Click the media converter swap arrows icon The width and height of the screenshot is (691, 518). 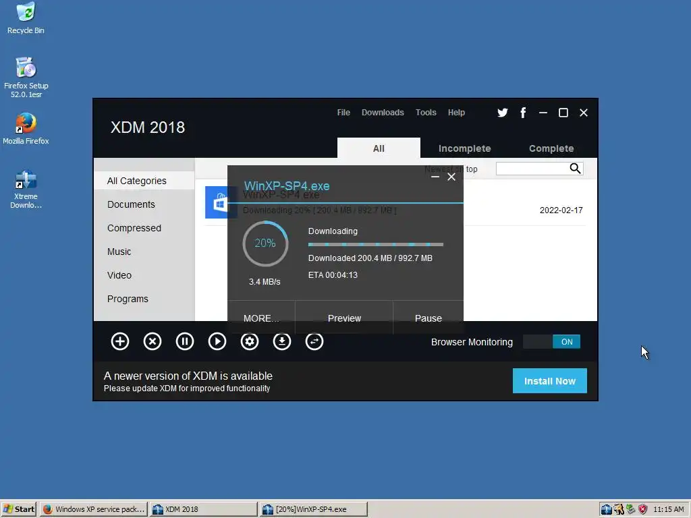(314, 341)
